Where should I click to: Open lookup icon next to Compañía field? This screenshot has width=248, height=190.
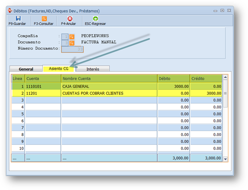coord(72,36)
